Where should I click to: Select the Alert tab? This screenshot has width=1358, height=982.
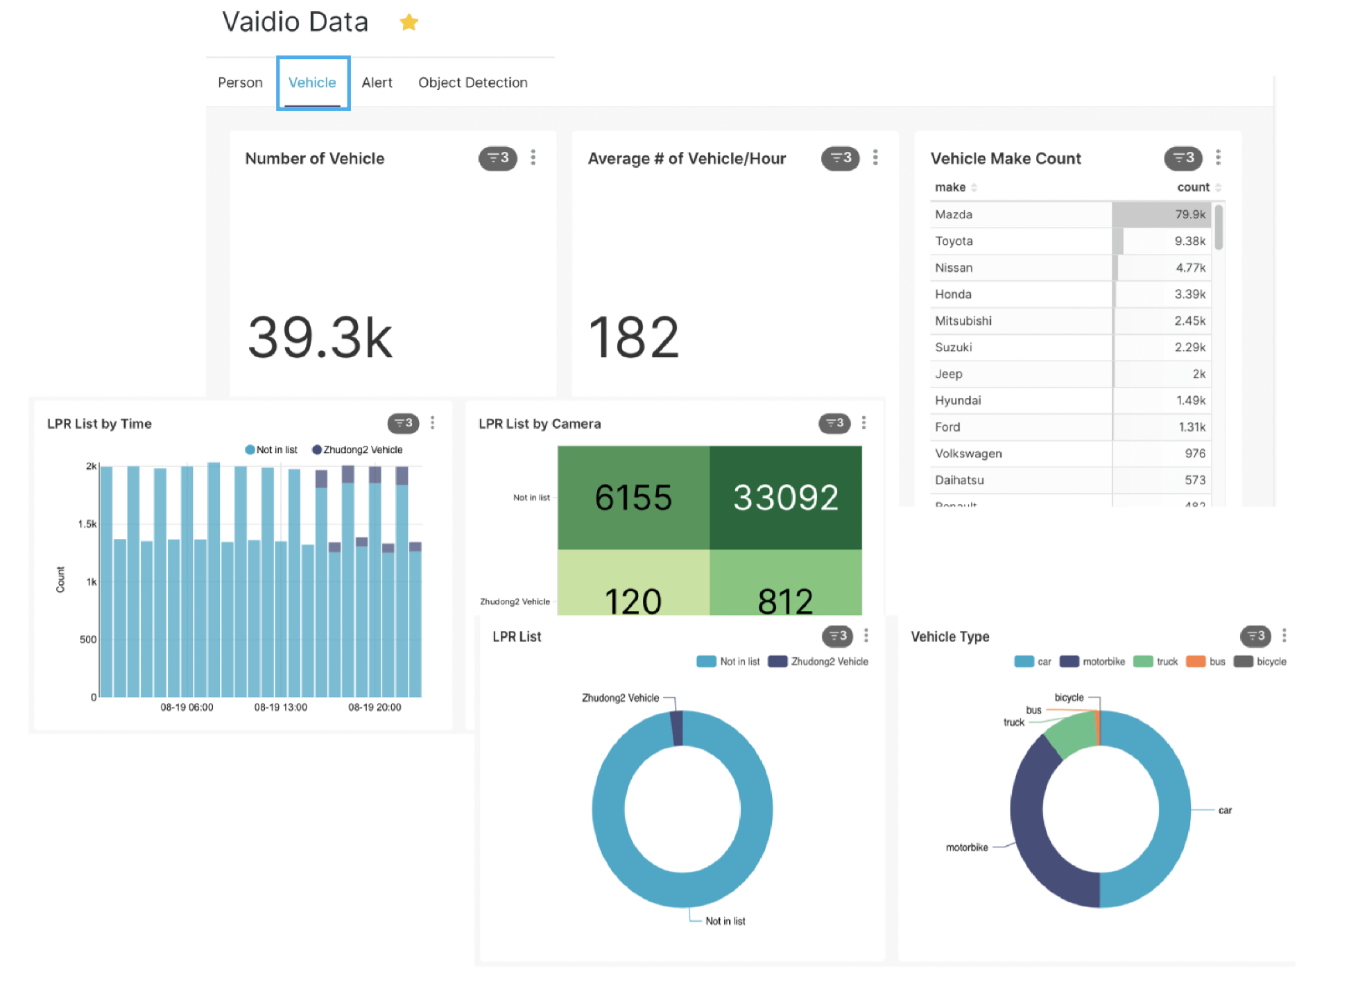pyautogui.click(x=377, y=82)
